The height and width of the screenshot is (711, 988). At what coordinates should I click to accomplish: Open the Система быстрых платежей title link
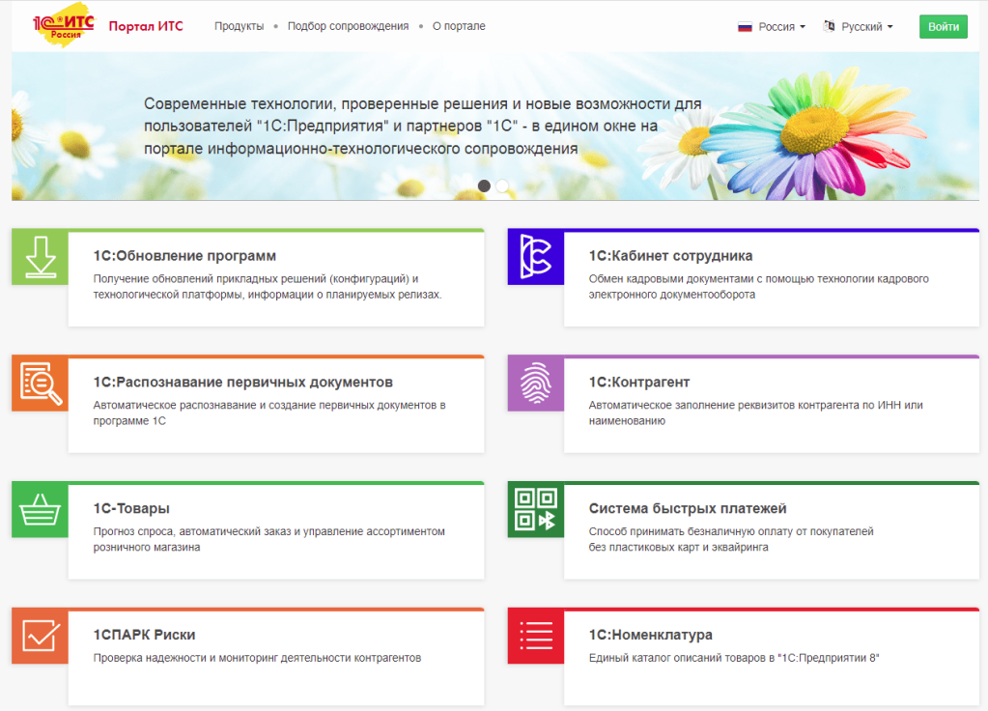(x=688, y=508)
